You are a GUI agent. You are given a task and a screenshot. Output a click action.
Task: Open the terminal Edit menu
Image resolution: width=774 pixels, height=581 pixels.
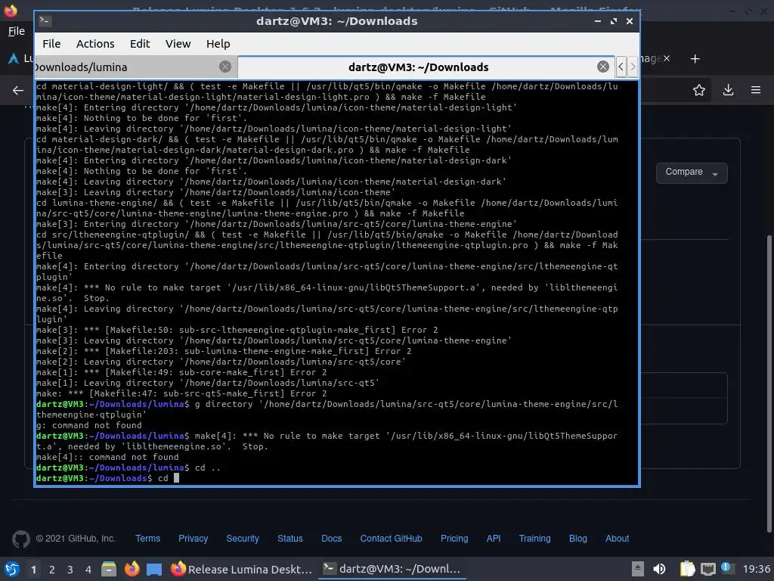140,44
